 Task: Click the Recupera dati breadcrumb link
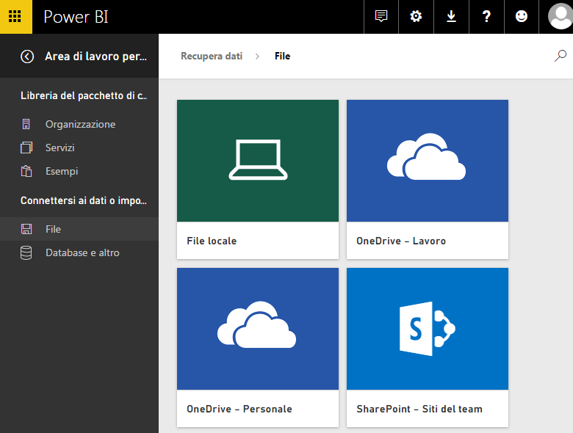[212, 56]
